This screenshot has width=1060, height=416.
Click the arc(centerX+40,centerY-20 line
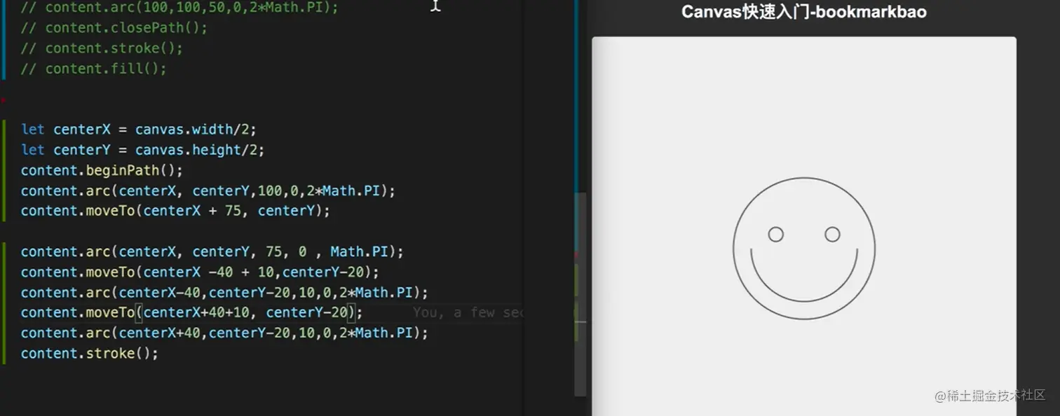224,333
